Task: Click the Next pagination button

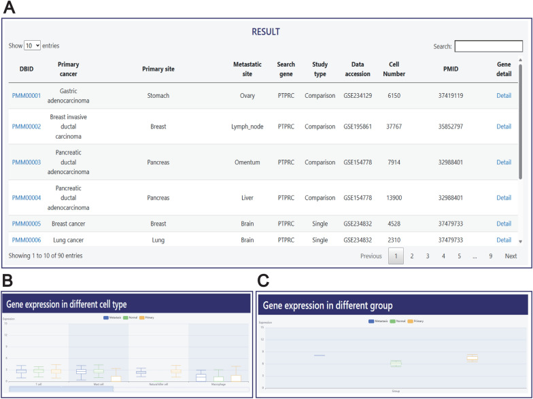Action: pos(511,256)
